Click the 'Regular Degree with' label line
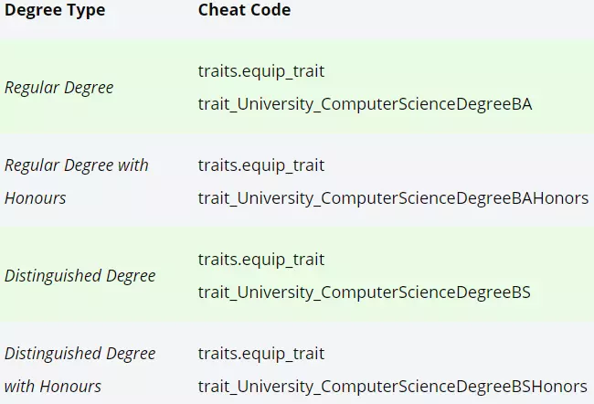The image size is (594, 404). (x=77, y=165)
